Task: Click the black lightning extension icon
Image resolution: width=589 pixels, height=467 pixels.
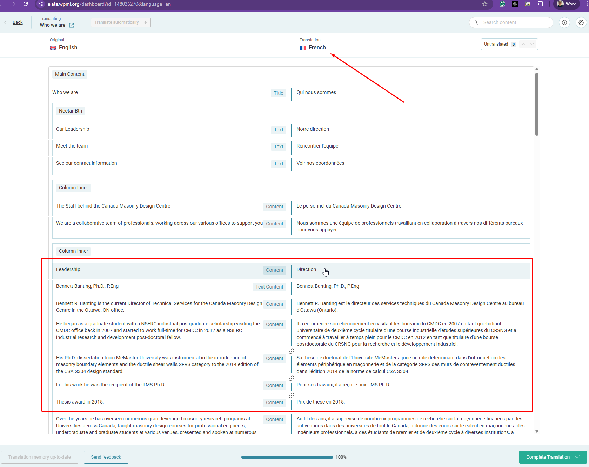Action: pos(515,4)
